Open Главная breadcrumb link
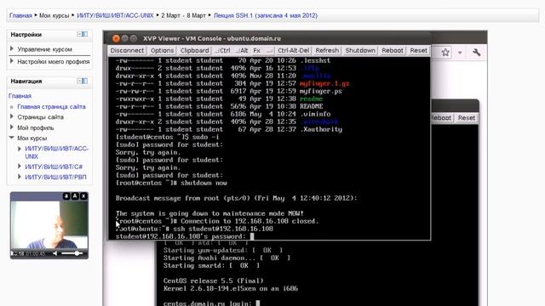This screenshot has height=306, width=545. click(x=20, y=15)
